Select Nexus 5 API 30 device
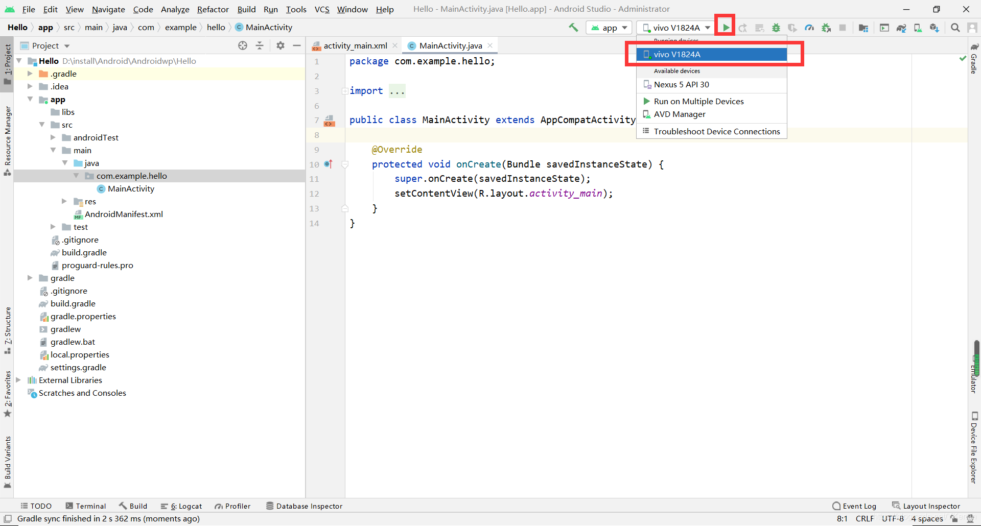This screenshot has width=981, height=526. [711, 84]
